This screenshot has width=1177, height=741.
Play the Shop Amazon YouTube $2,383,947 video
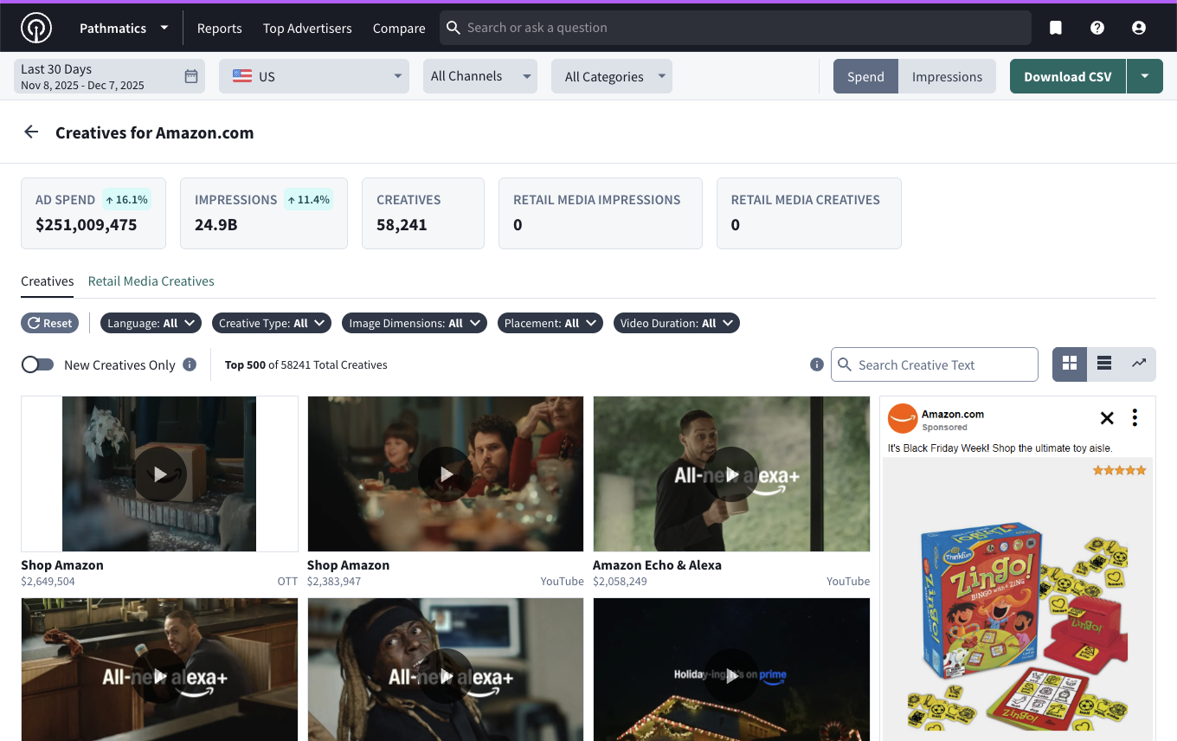tap(446, 474)
